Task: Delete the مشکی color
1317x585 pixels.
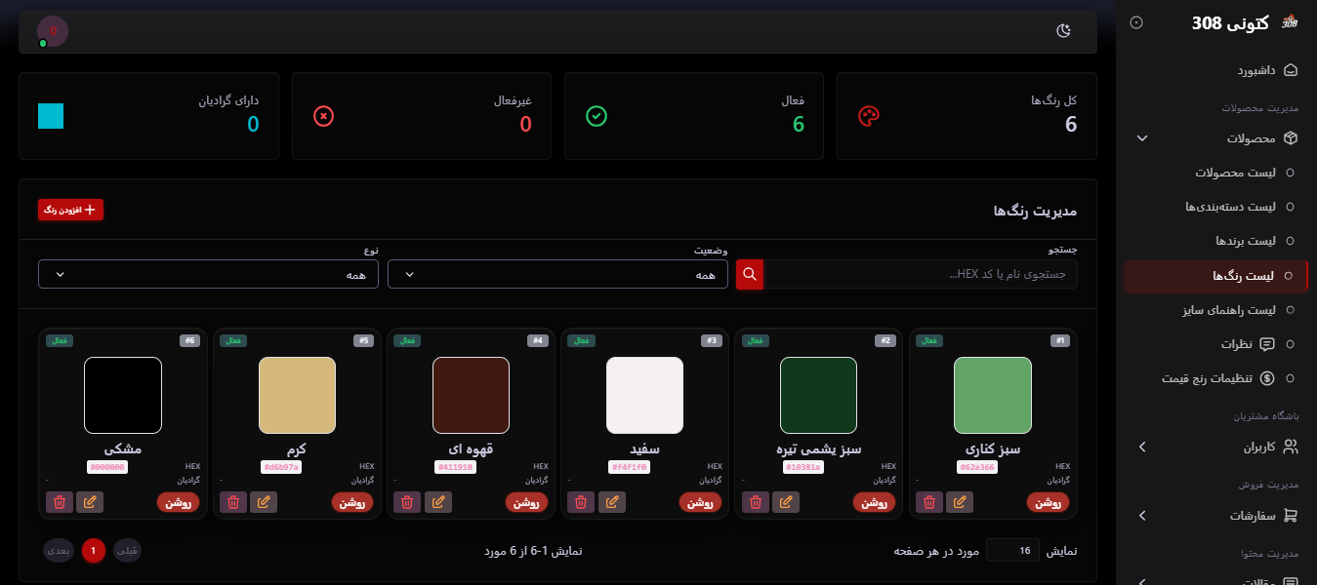Action: (x=60, y=502)
